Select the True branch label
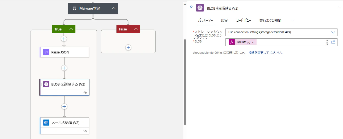 point(58,29)
